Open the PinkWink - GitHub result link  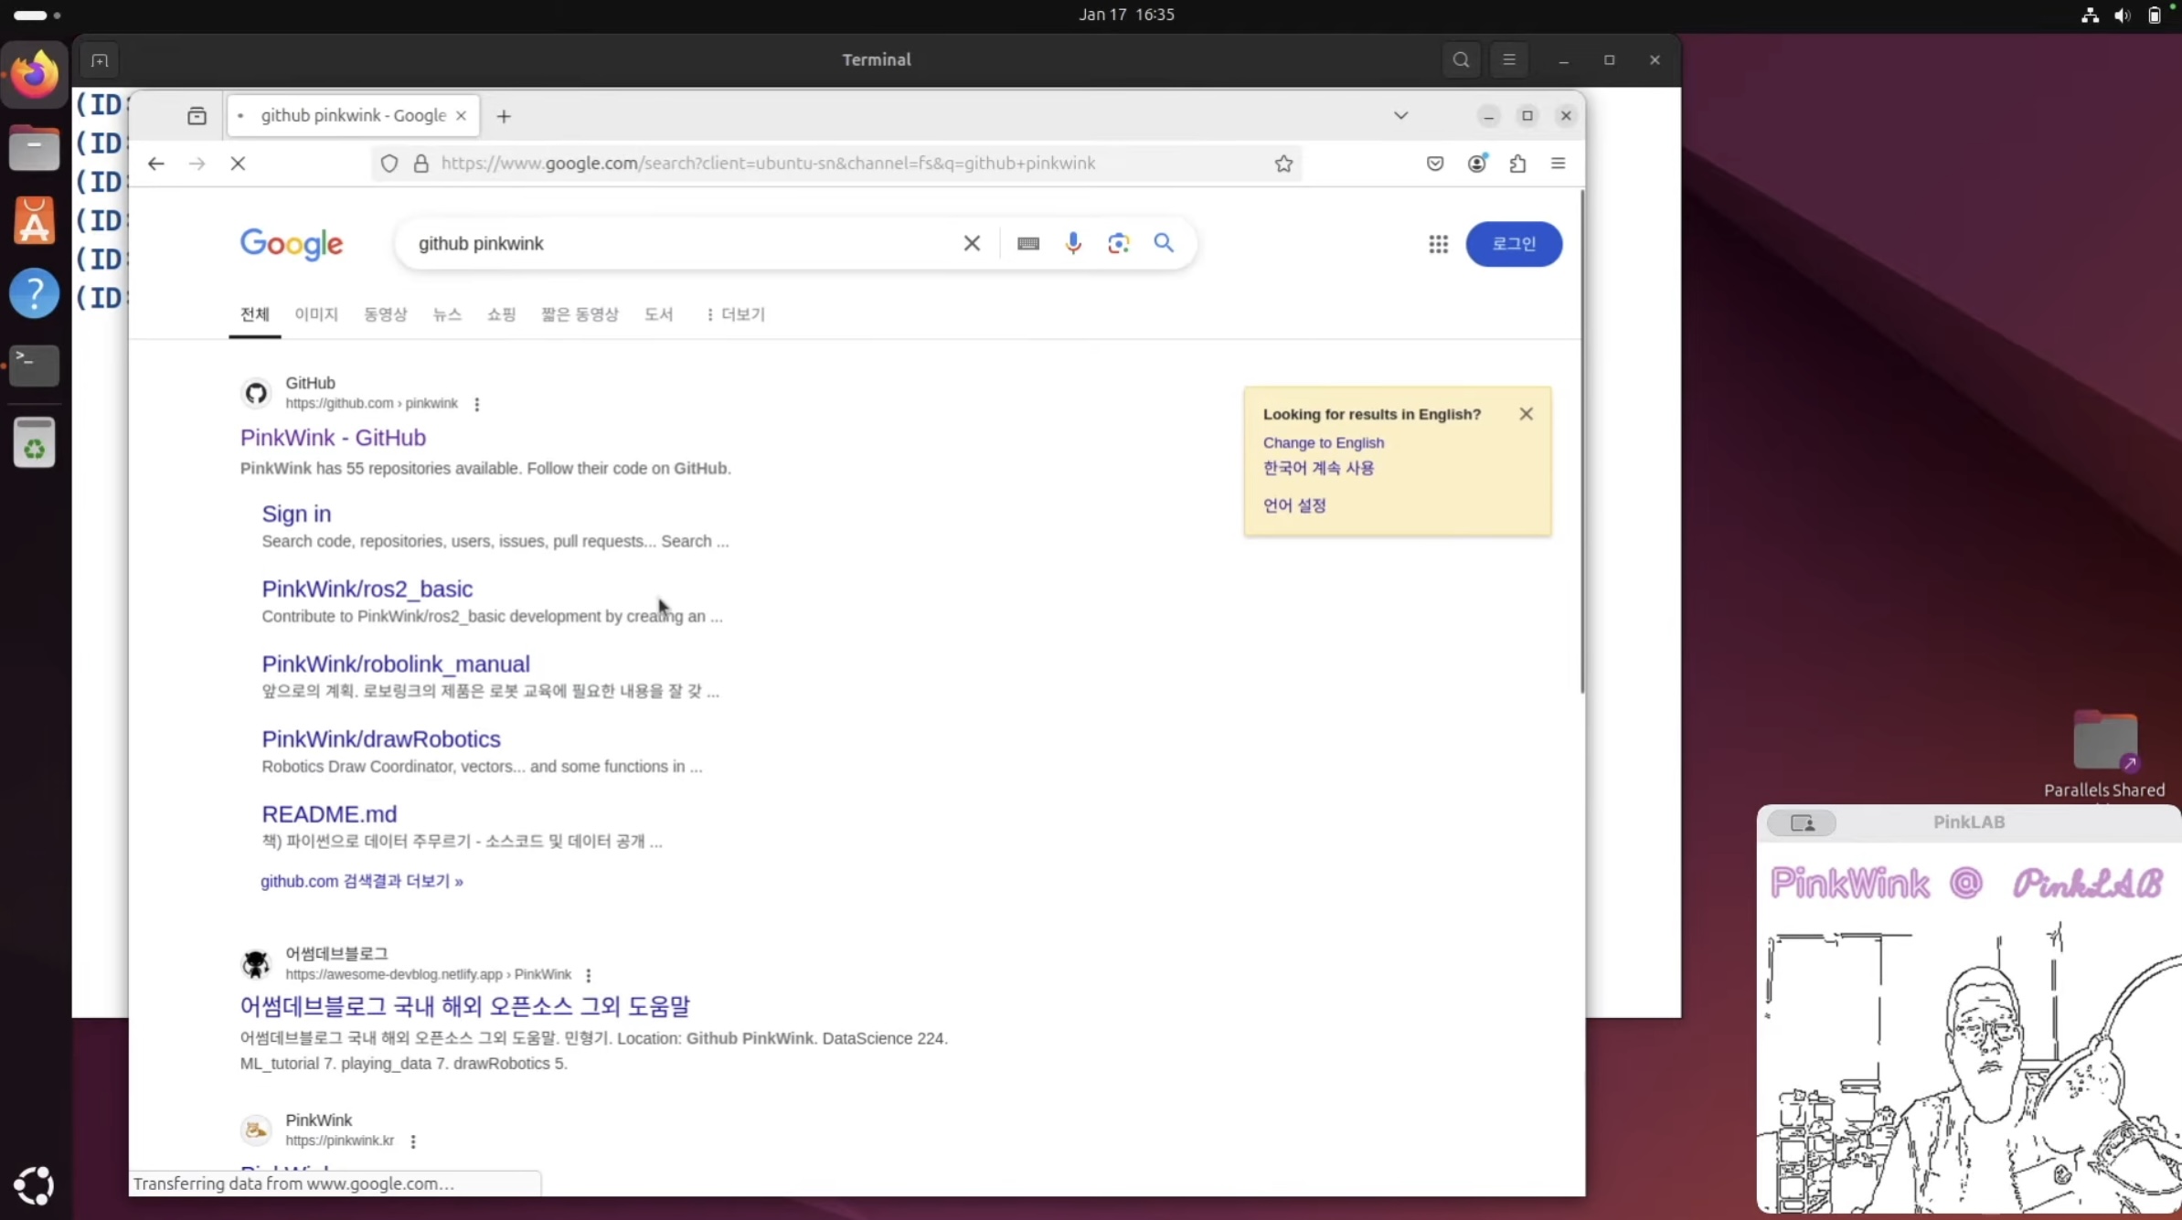click(x=333, y=438)
